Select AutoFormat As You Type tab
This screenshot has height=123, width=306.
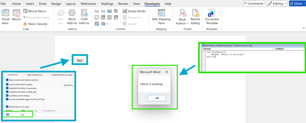pos(62,75)
